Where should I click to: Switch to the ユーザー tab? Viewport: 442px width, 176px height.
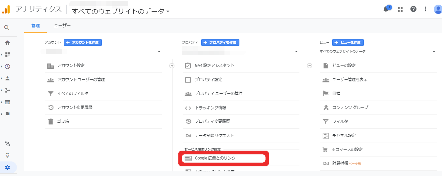[x=62, y=25]
